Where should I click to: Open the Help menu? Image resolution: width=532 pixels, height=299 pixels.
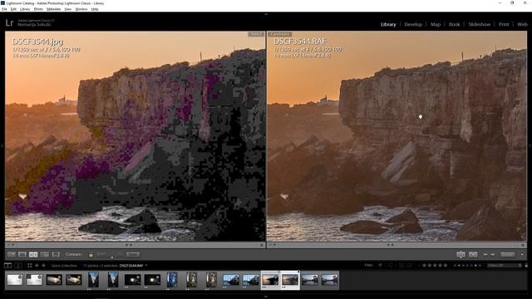point(95,9)
